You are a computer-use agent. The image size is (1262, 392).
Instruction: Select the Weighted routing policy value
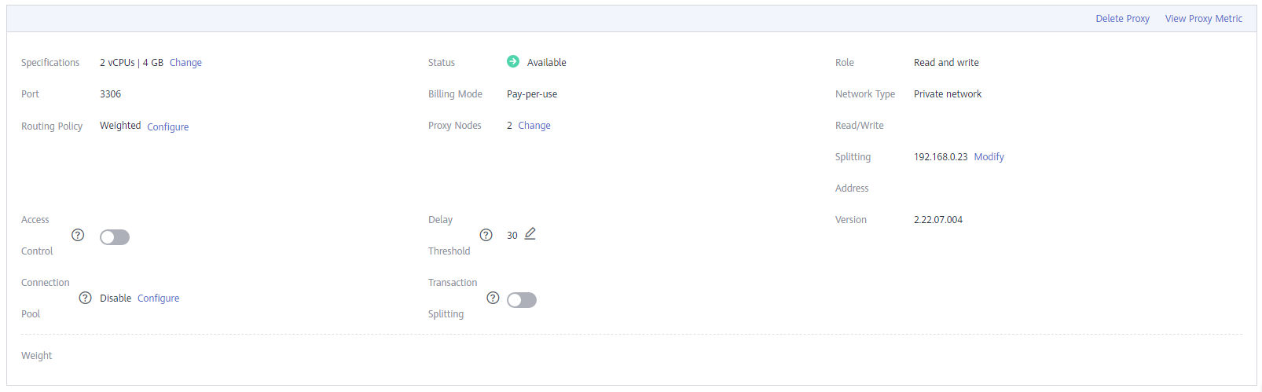click(x=120, y=126)
